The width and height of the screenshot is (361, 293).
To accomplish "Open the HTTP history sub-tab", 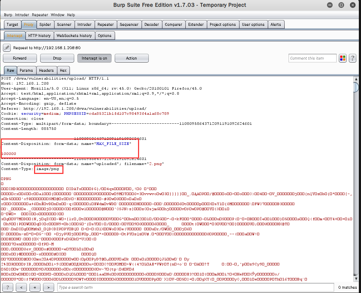I will [39, 36].
